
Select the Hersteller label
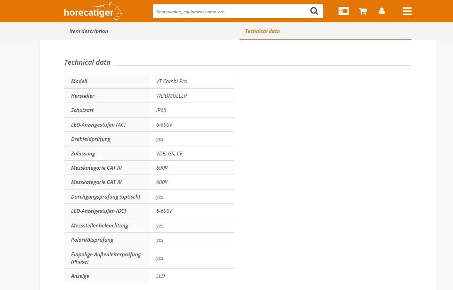pyautogui.click(x=83, y=96)
